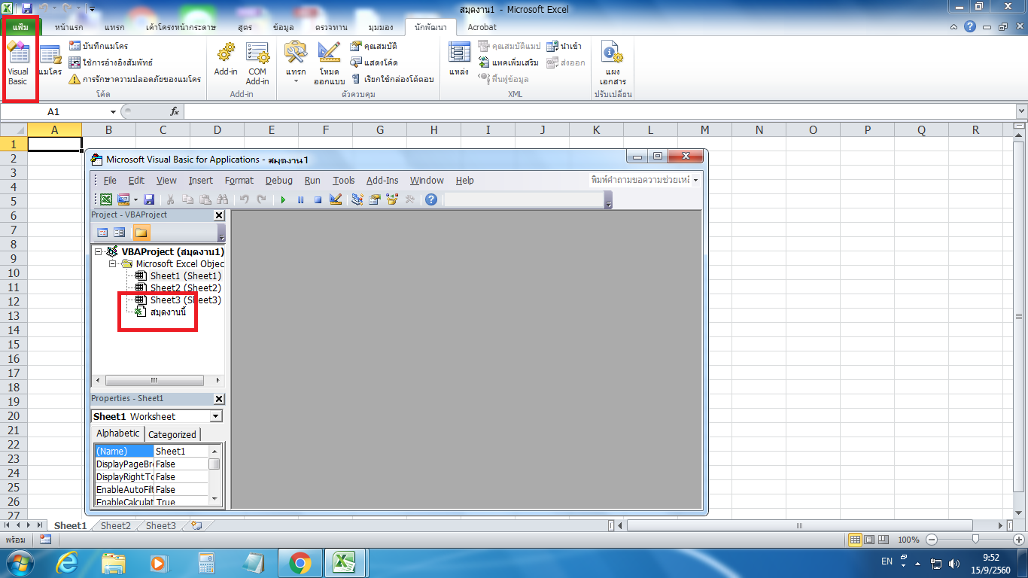Click Insert Worksheet tab icon
The height and width of the screenshot is (578, 1028).
coord(196,526)
